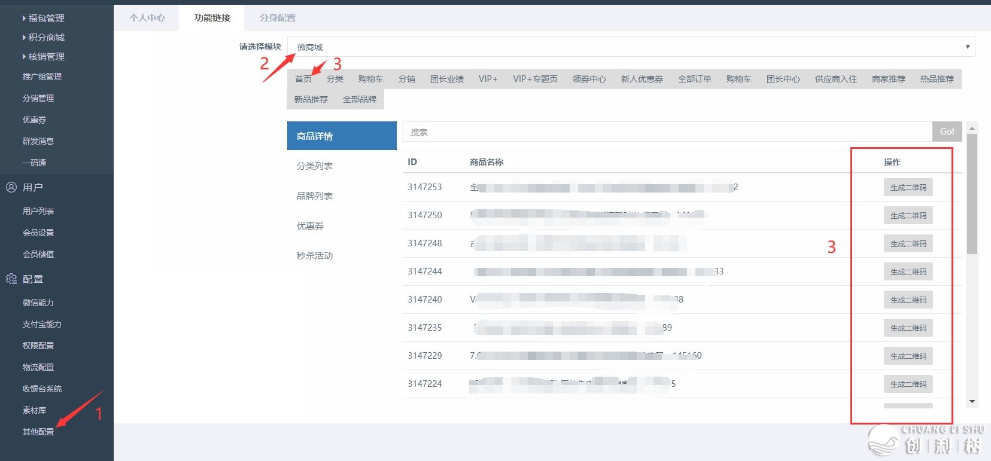Click the 3147253 ID cell
Screen dimensions: 991x461
tap(425, 187)
